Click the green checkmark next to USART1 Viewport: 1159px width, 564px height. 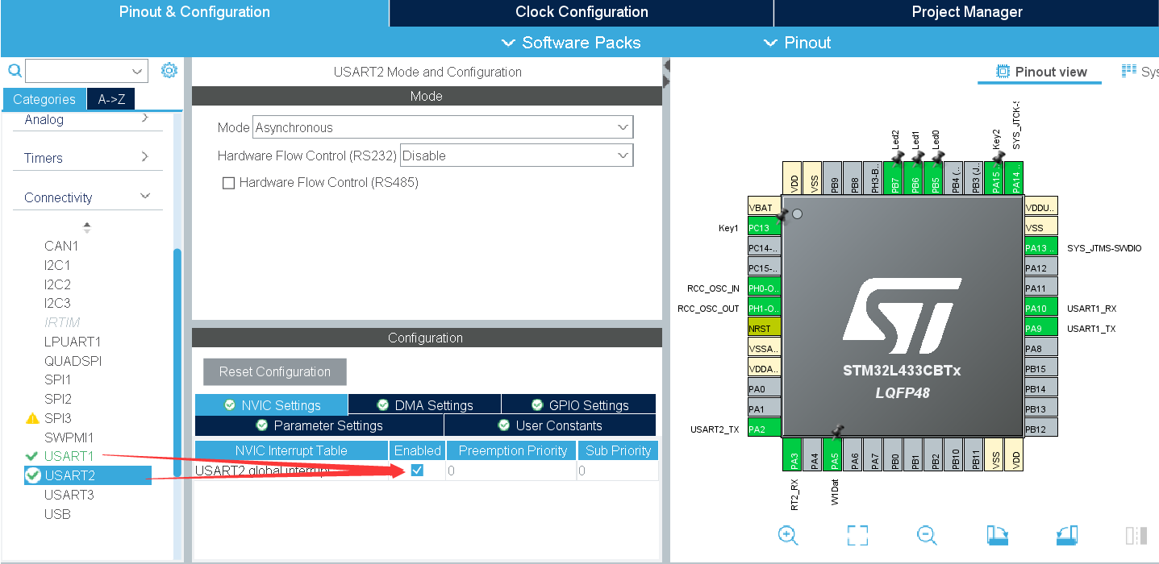(x=32, y=456)
